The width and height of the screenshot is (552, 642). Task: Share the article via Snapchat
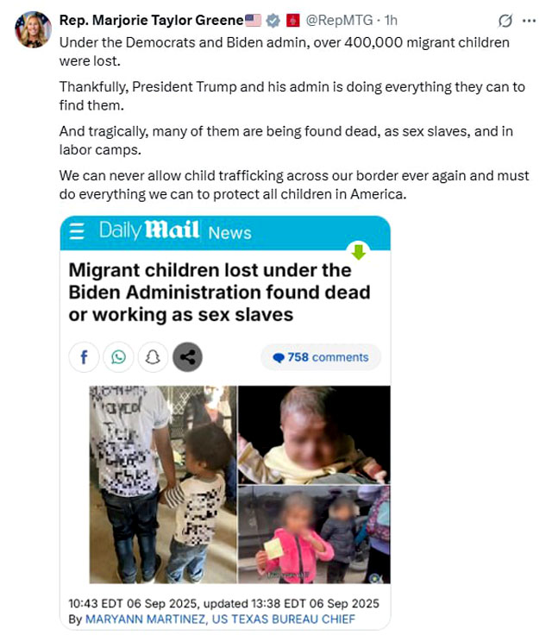(153, 357)
